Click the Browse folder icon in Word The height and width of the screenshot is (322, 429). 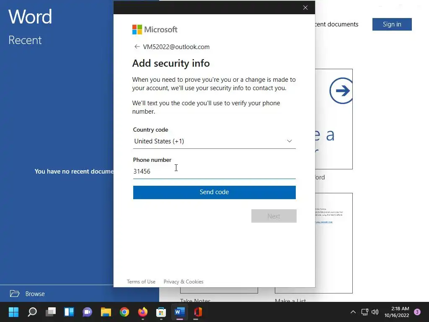[15, 293]
